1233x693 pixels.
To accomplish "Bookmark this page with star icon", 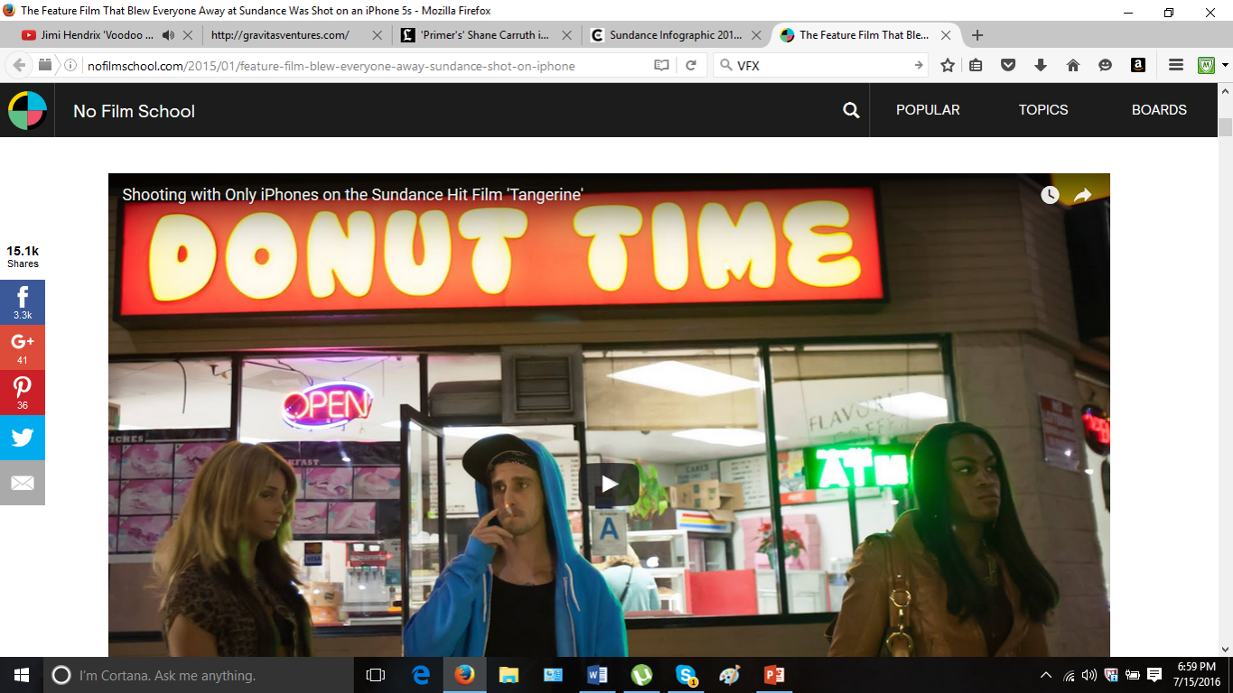I will click(948, 65).
